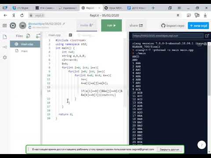Switch to the Skype browser tab
The width and height of the screenshot is (211, 158).
click(x=21, y=8)
